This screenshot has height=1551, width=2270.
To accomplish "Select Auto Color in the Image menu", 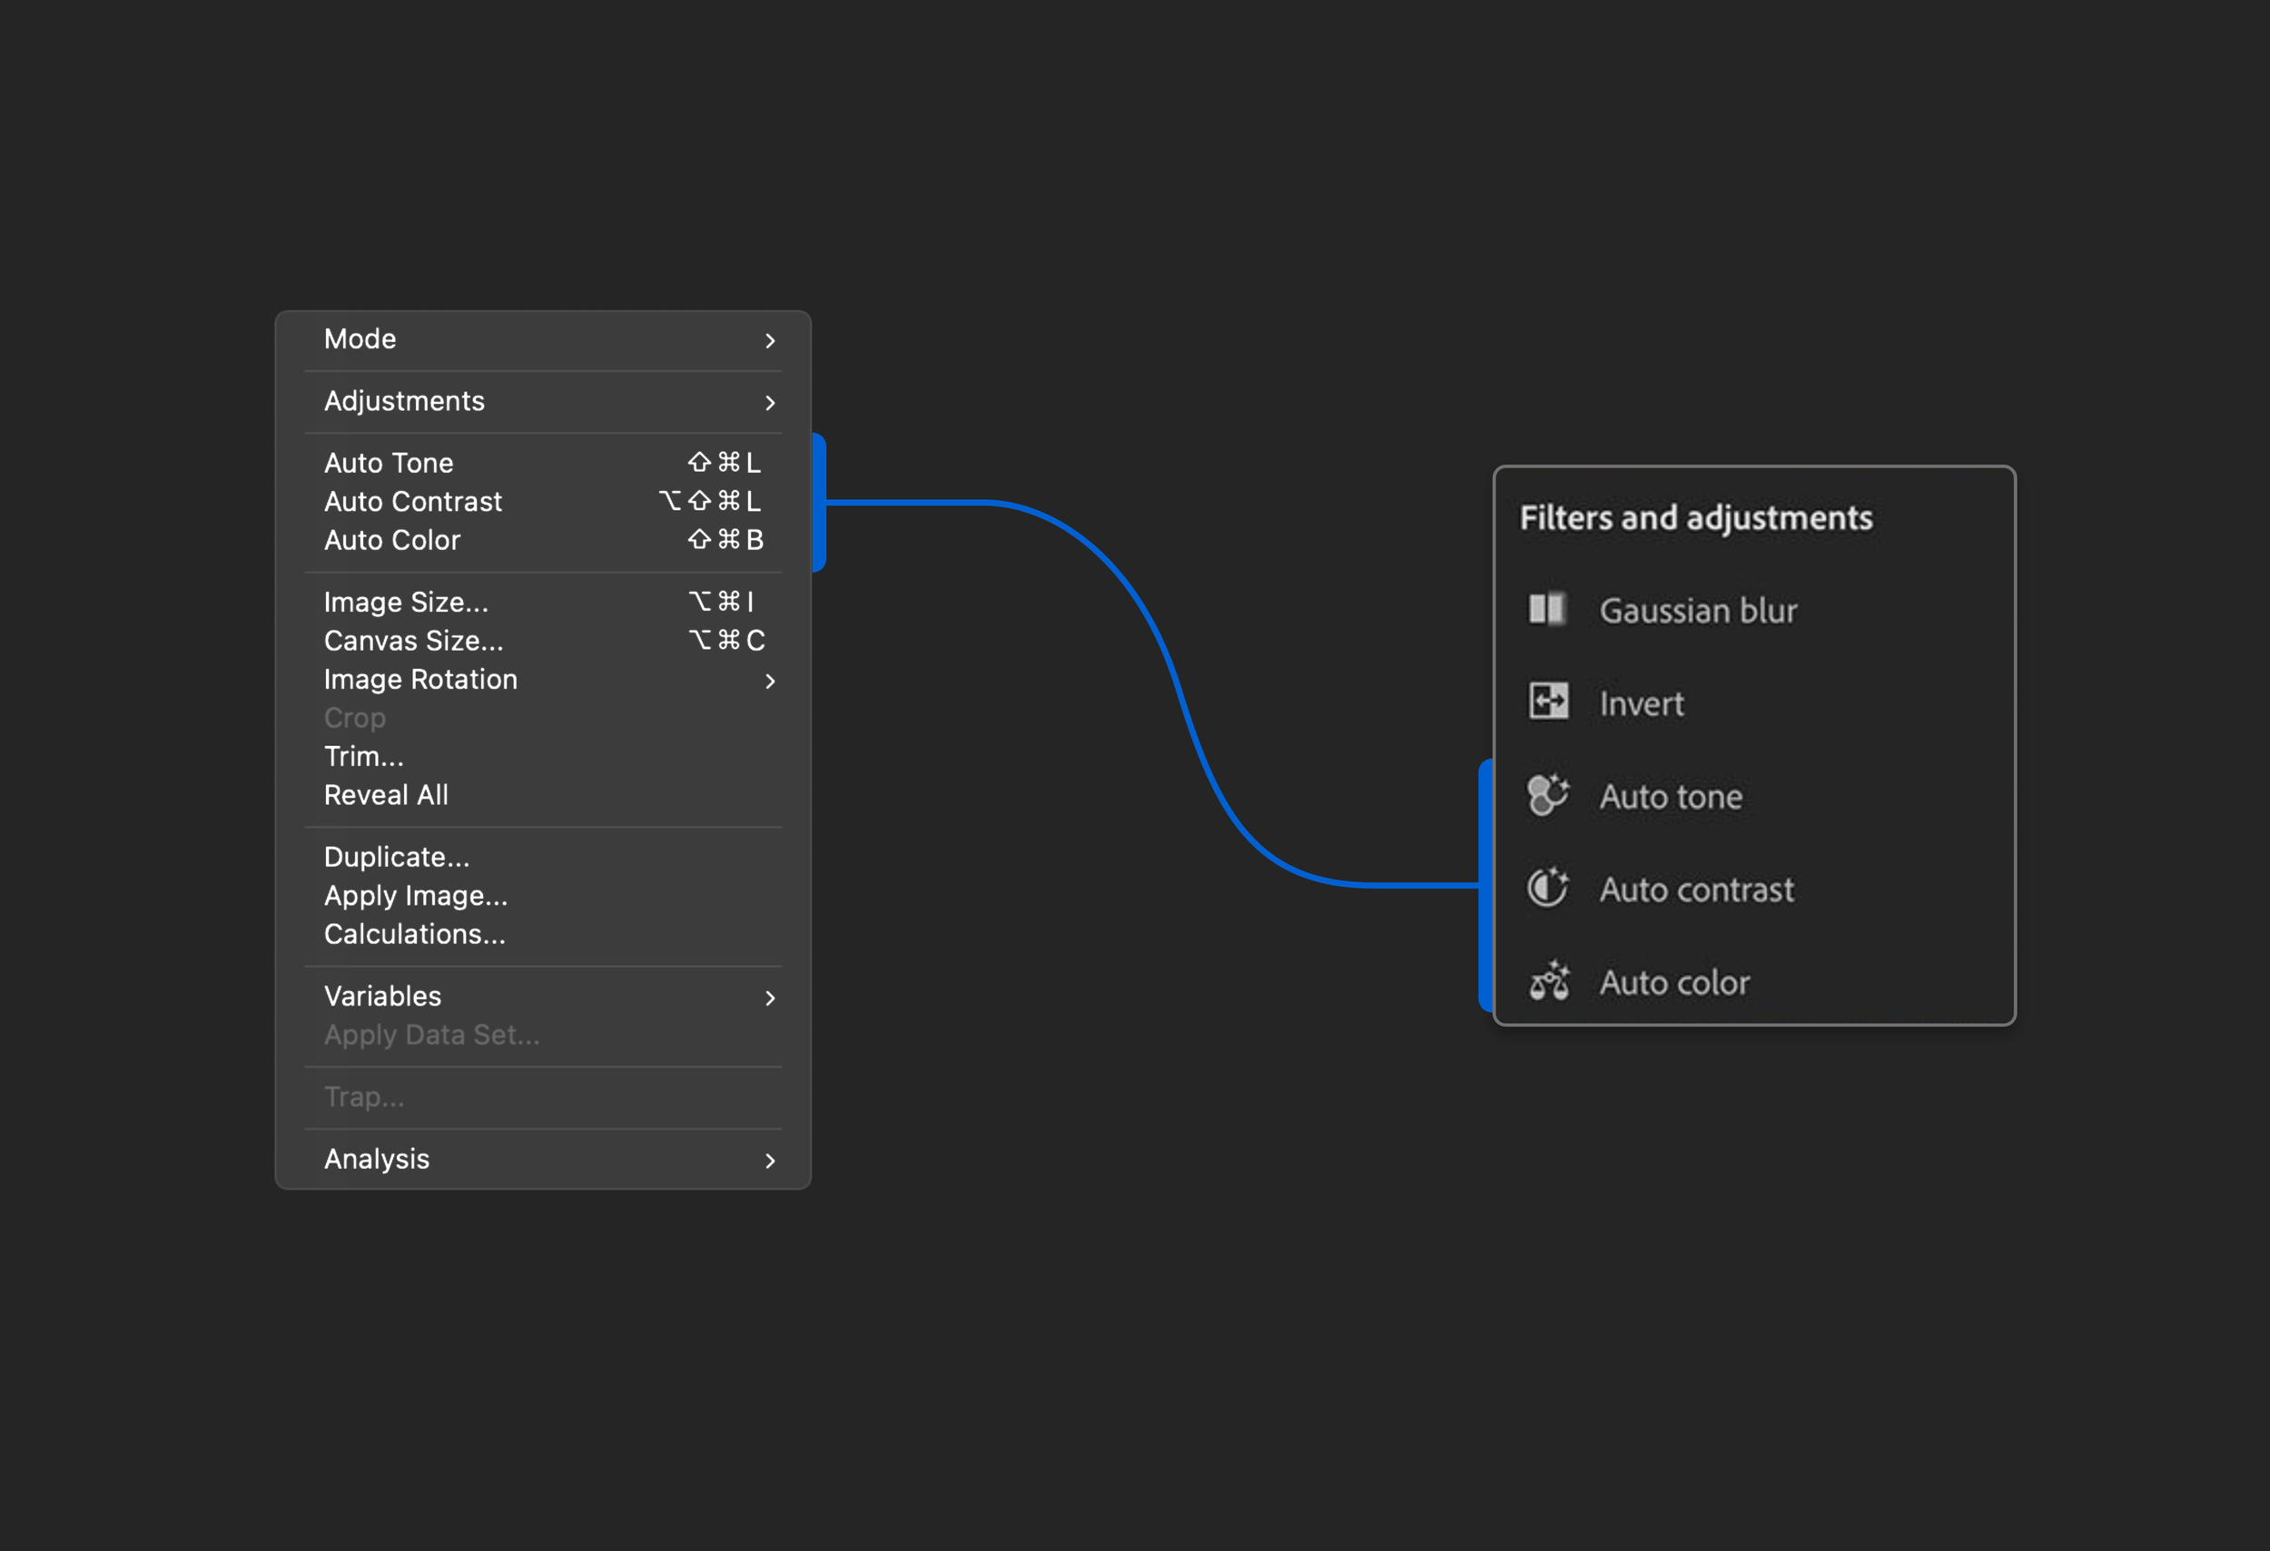I will 391,540.
